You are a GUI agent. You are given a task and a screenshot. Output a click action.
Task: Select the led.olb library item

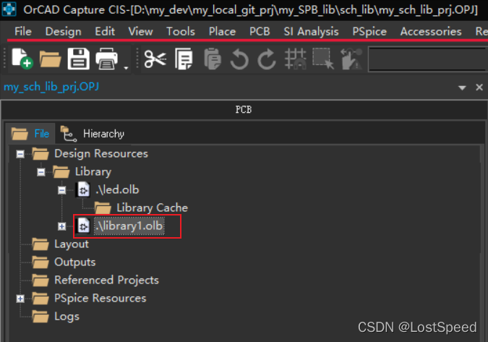tap(116, 189)
